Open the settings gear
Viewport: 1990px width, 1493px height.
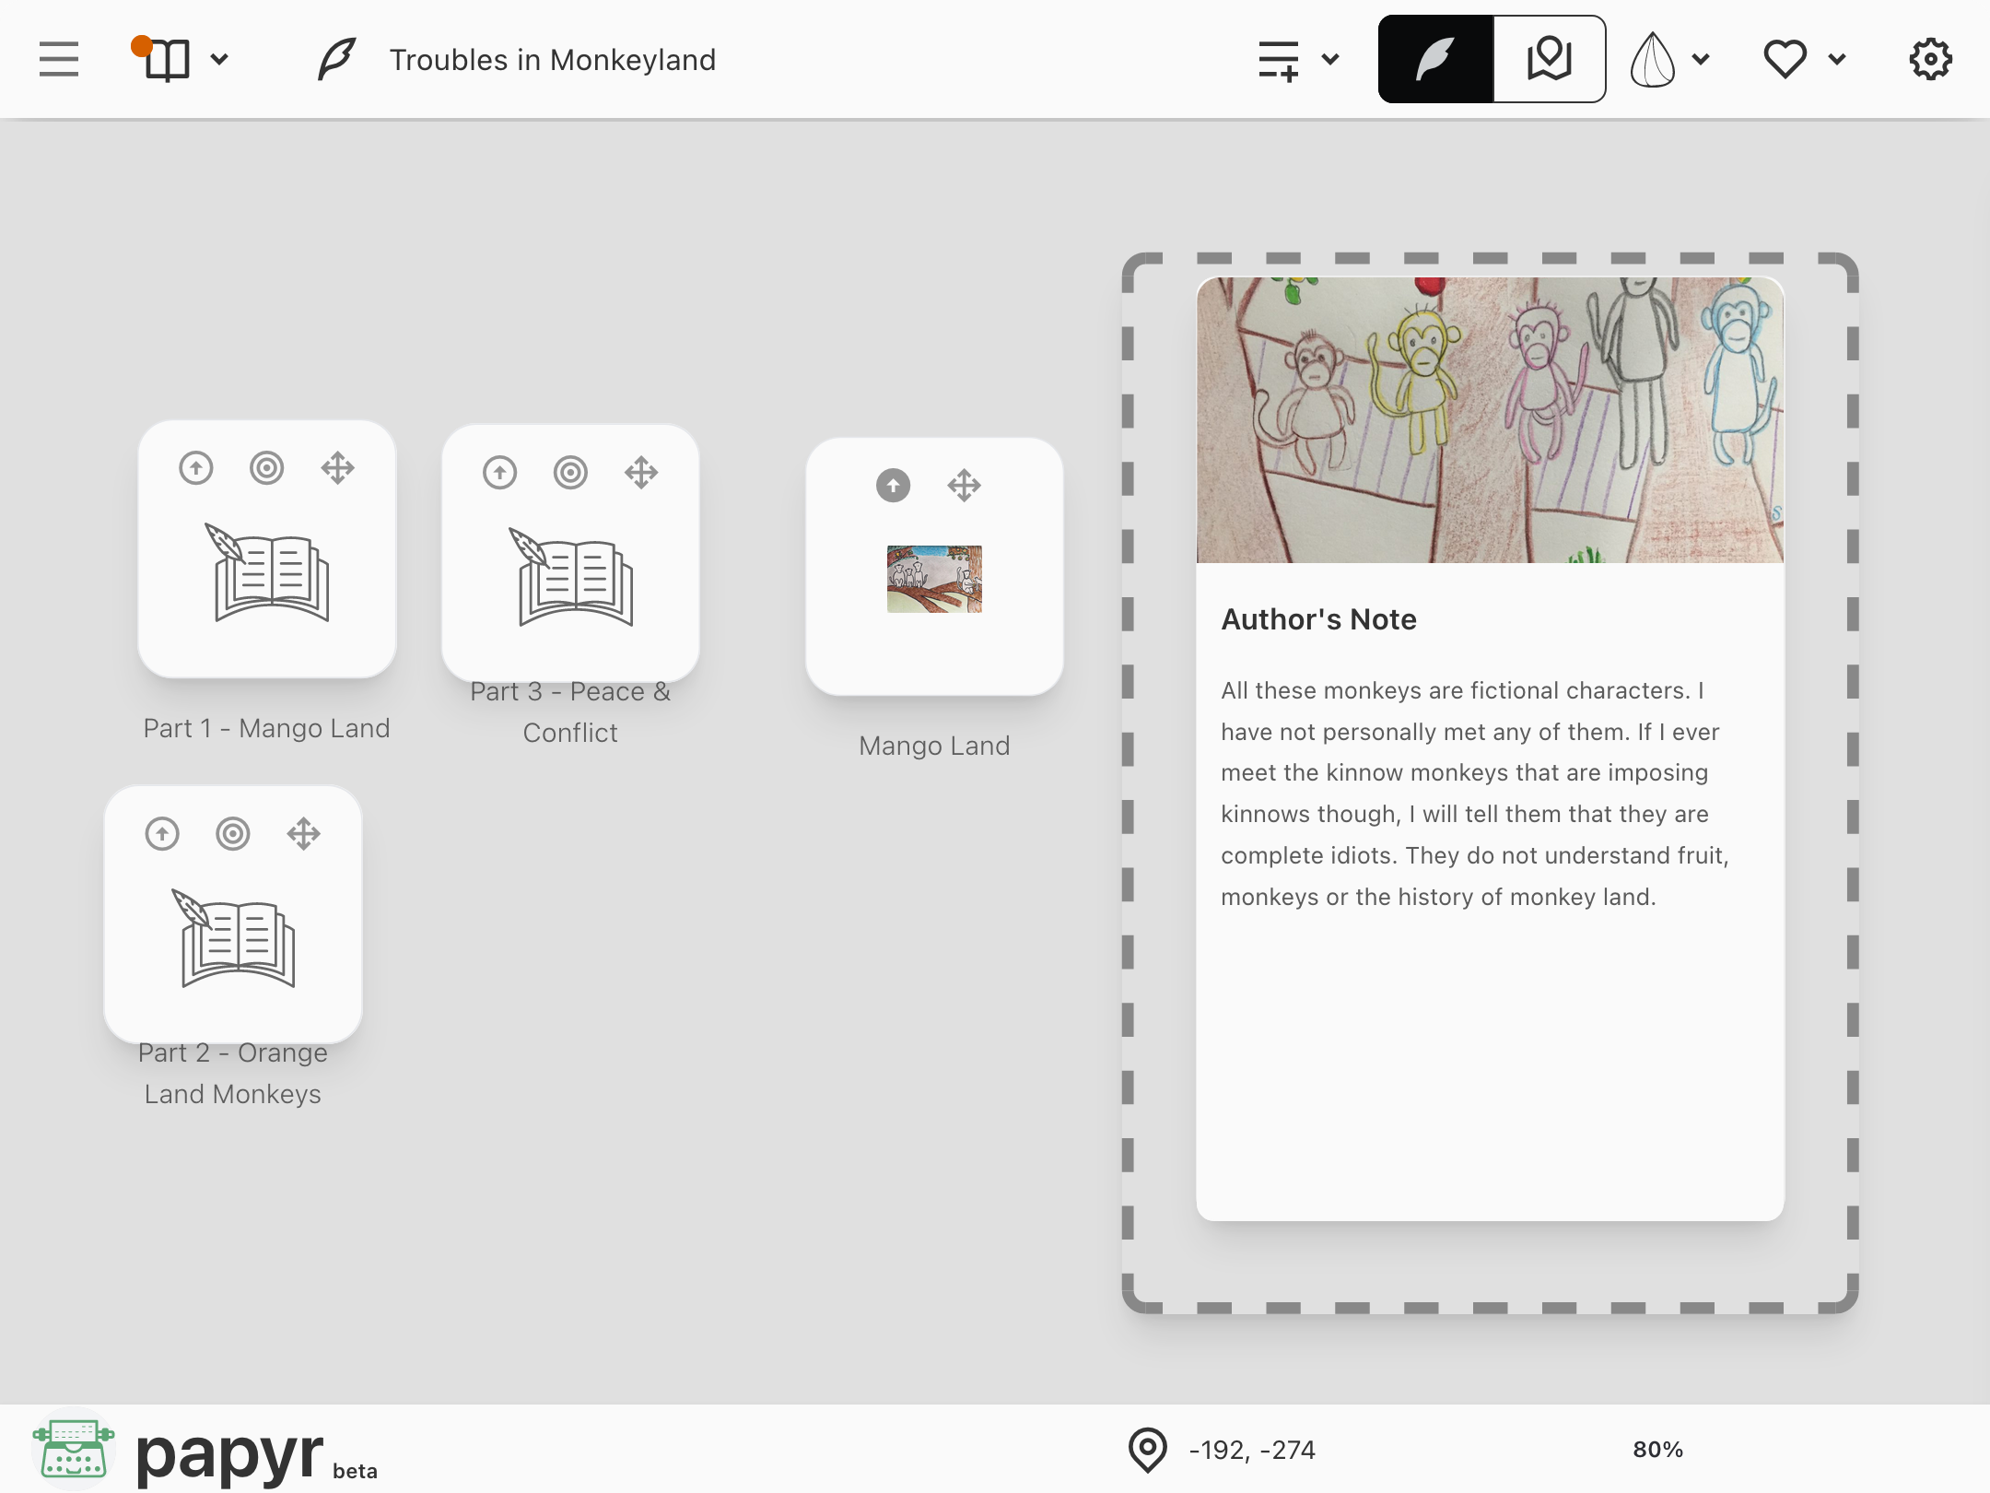(x=1930, y=60)
